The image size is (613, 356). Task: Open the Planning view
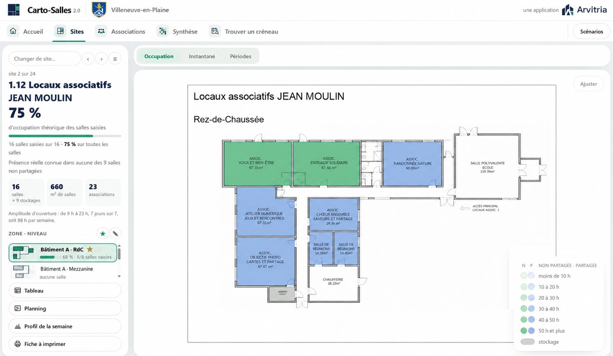(x=65, y=308)
